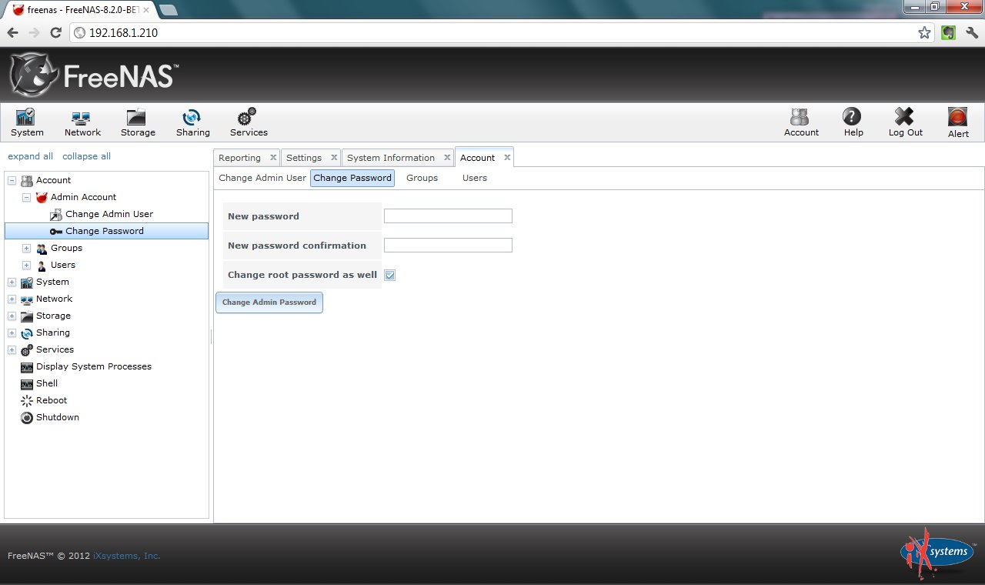Click the Change Password key icon

[x=56, y=231]
